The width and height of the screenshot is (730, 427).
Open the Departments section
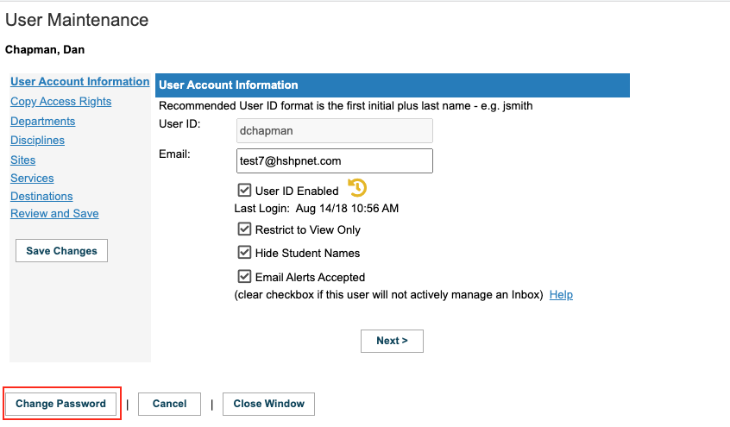[x=43, y=121]
